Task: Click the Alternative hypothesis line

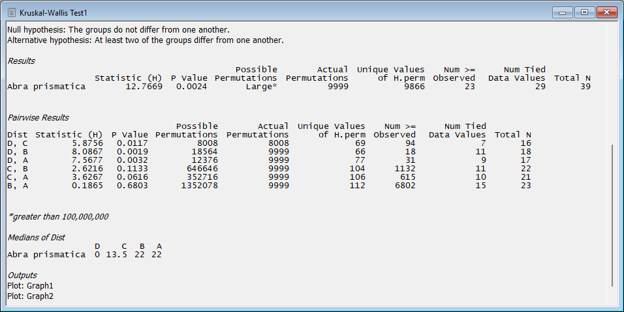Action: click(x=145, y=40)
